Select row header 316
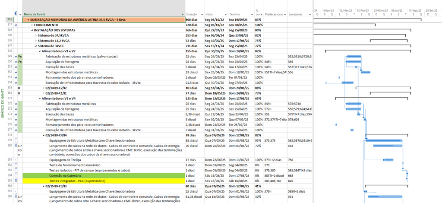This screenshot has height=203, width=442. point(9,20)
